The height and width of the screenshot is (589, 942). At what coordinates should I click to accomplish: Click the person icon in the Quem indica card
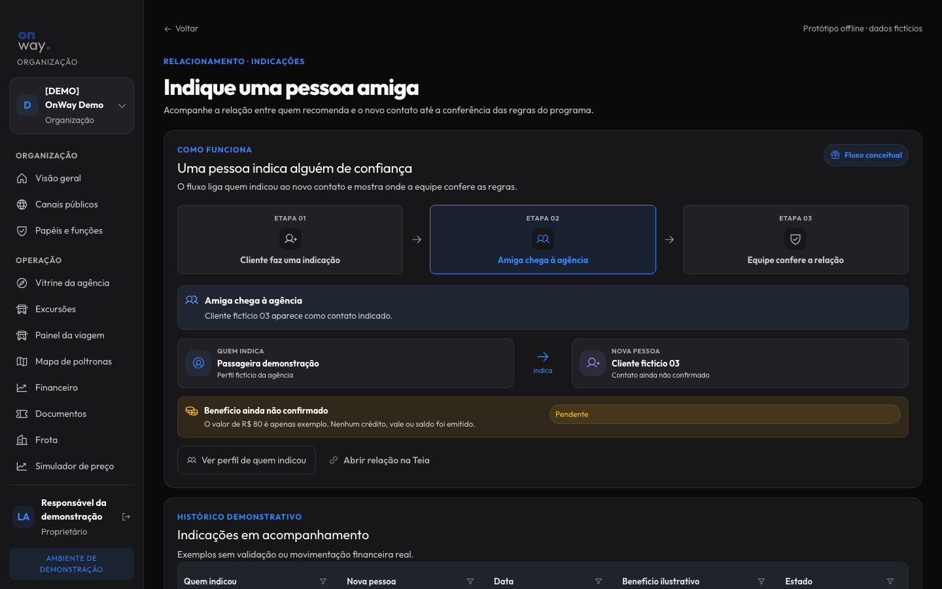tap(198, 363)
